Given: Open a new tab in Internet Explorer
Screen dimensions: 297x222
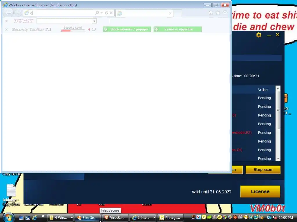Looking at the screenshot, I should (x=178, y=13).
